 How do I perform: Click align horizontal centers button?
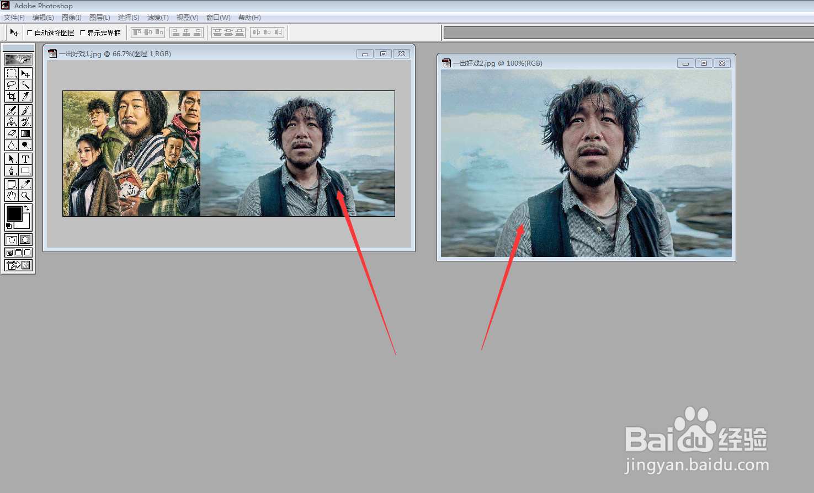click(187, 33)
